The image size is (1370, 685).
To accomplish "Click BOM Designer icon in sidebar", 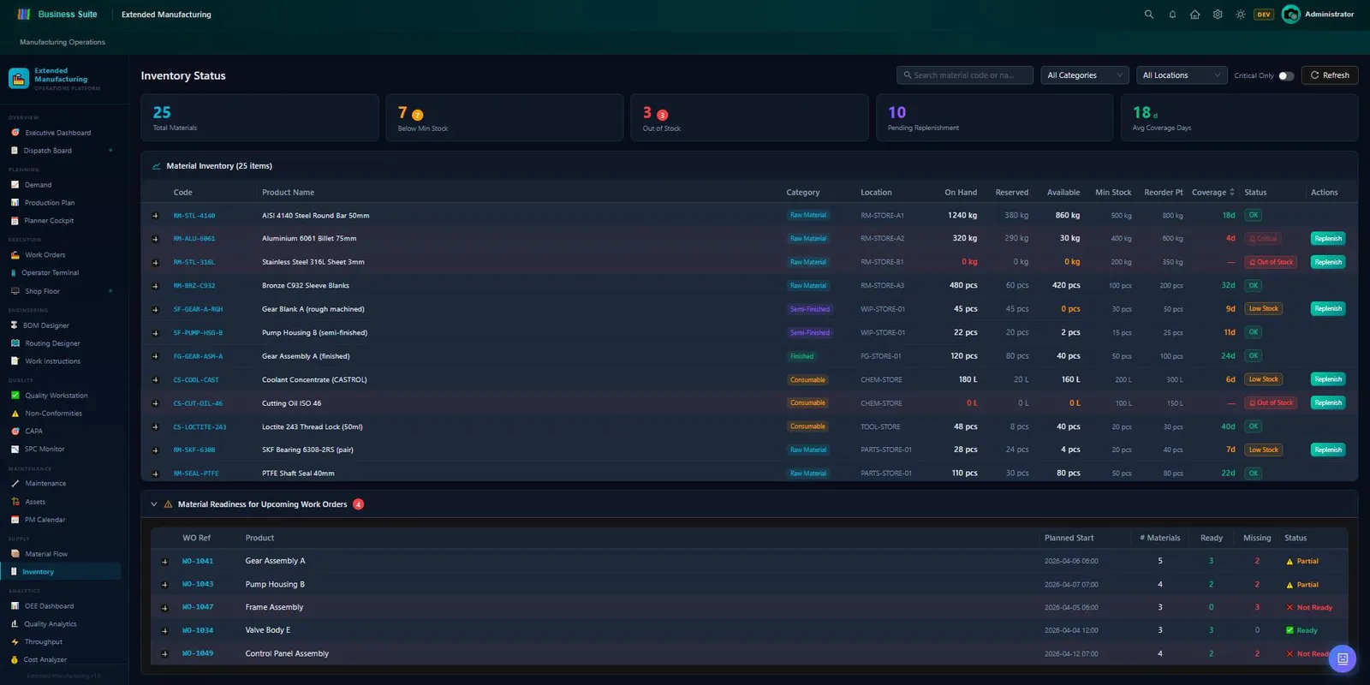I will pos(14,325).
